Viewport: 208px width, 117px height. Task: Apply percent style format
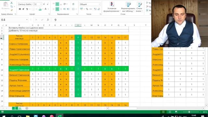tap(87, 9)
